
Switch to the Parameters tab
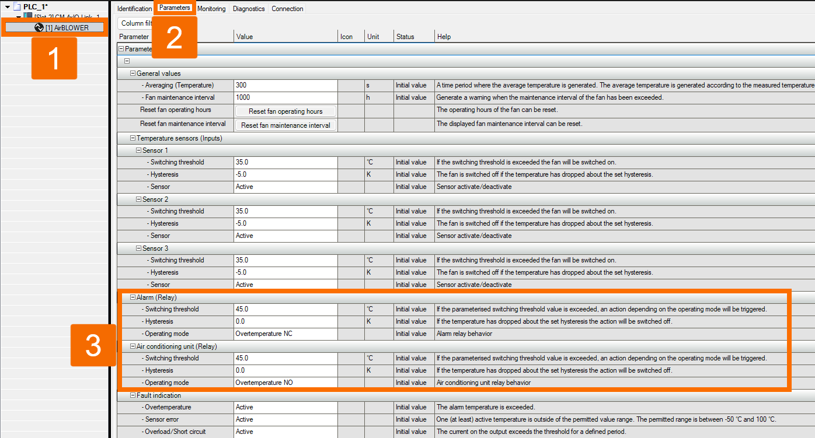click(175, 8)
